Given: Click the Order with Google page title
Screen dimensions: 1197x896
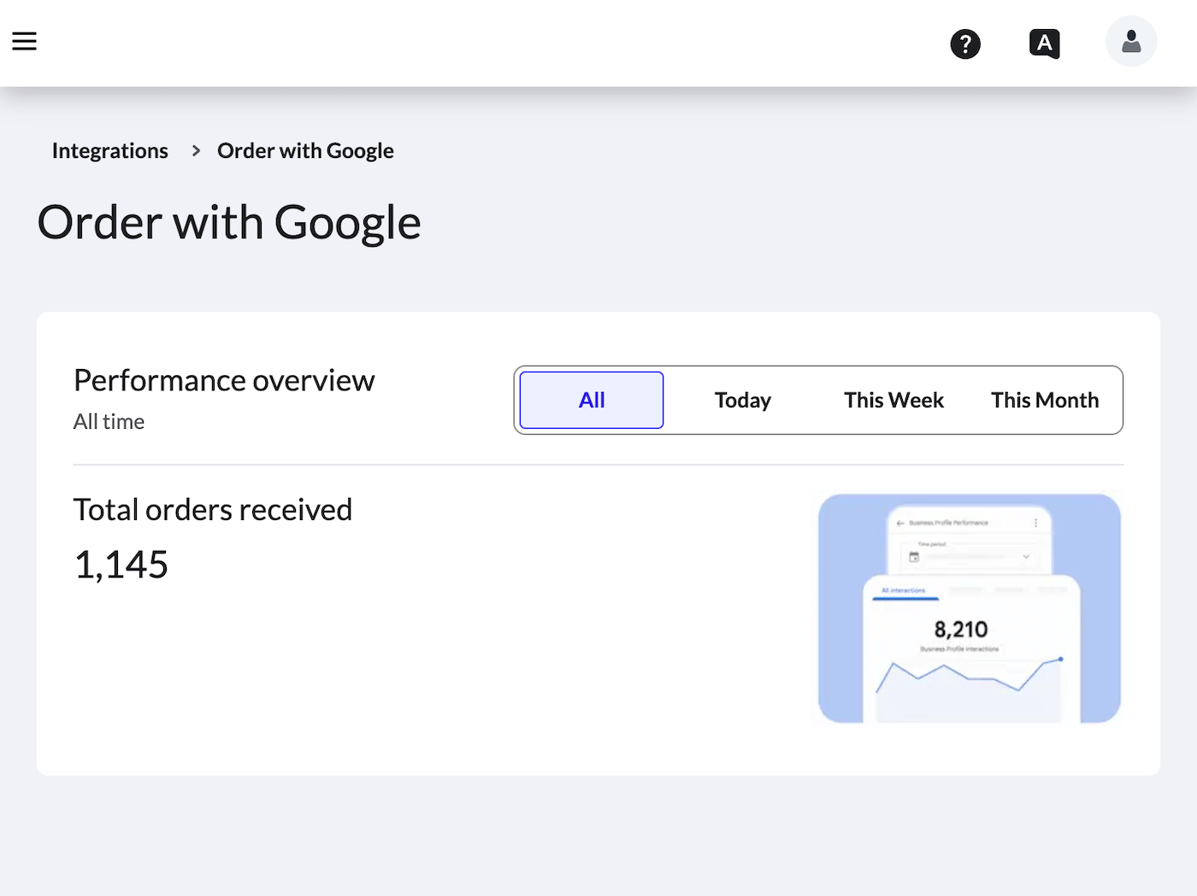Looking at the screenshot, I should click(x=228, y=222).
